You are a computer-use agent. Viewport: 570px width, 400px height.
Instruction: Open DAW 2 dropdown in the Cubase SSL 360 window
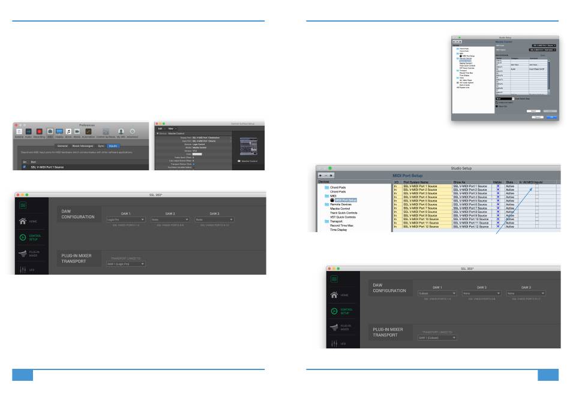click(481, 293)
